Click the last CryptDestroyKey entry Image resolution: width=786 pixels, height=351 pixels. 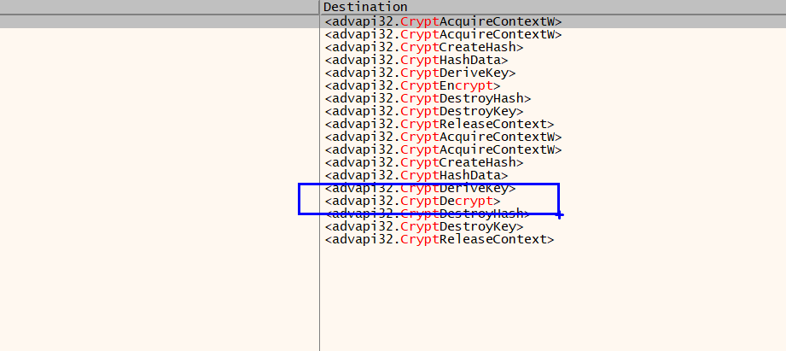point(423,227)
